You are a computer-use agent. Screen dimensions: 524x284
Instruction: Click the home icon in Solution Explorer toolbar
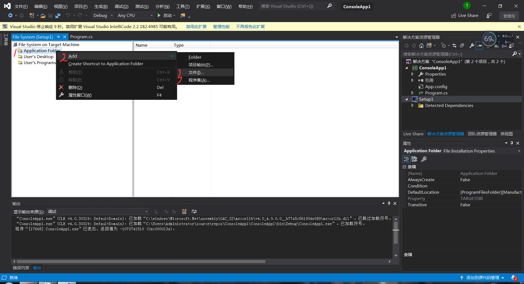[x=421, y=46]
